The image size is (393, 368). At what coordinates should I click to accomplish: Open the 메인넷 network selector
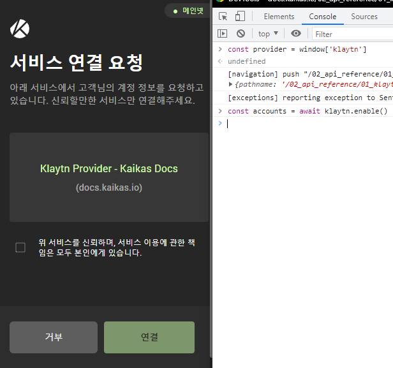coord(188,11)
